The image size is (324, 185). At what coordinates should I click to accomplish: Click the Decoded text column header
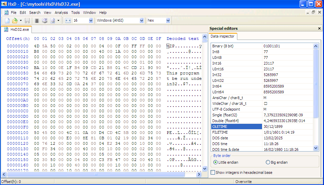[x=183, y=39]
